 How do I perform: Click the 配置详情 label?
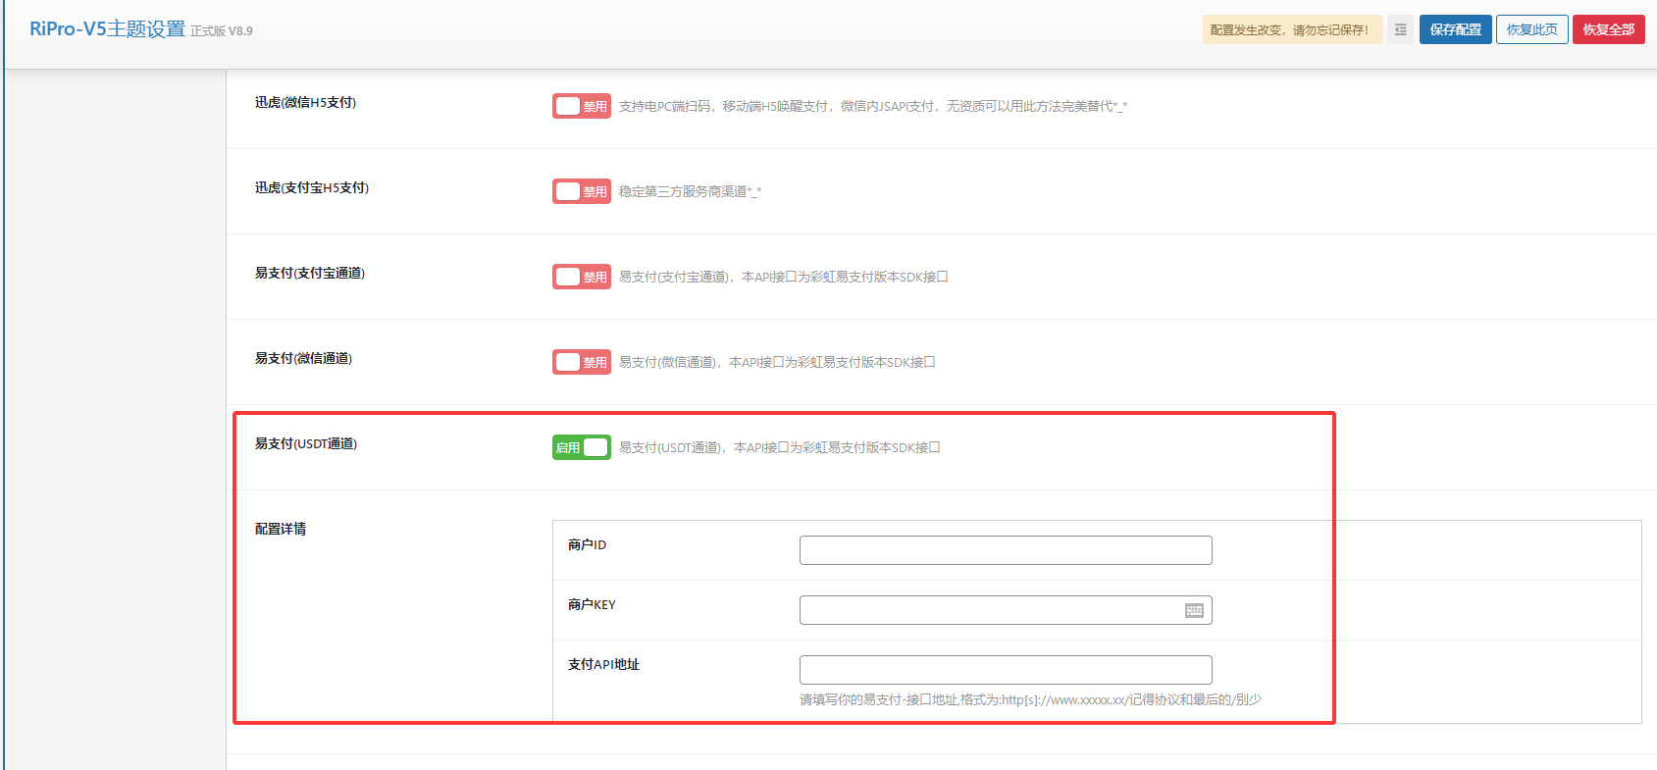pyautogui.click(x=281, y=529)
